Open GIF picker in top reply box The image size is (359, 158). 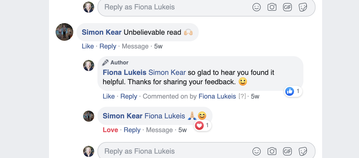(287, 7)
